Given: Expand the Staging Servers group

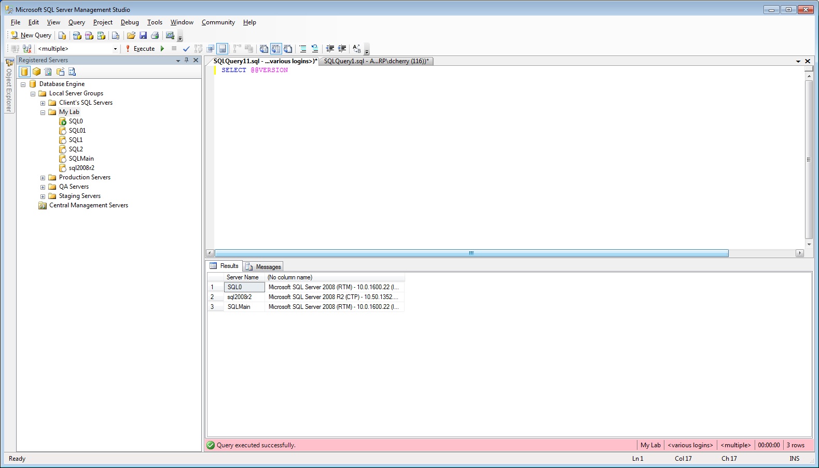Looking at the screenshot, I should [x=43, y=196].
